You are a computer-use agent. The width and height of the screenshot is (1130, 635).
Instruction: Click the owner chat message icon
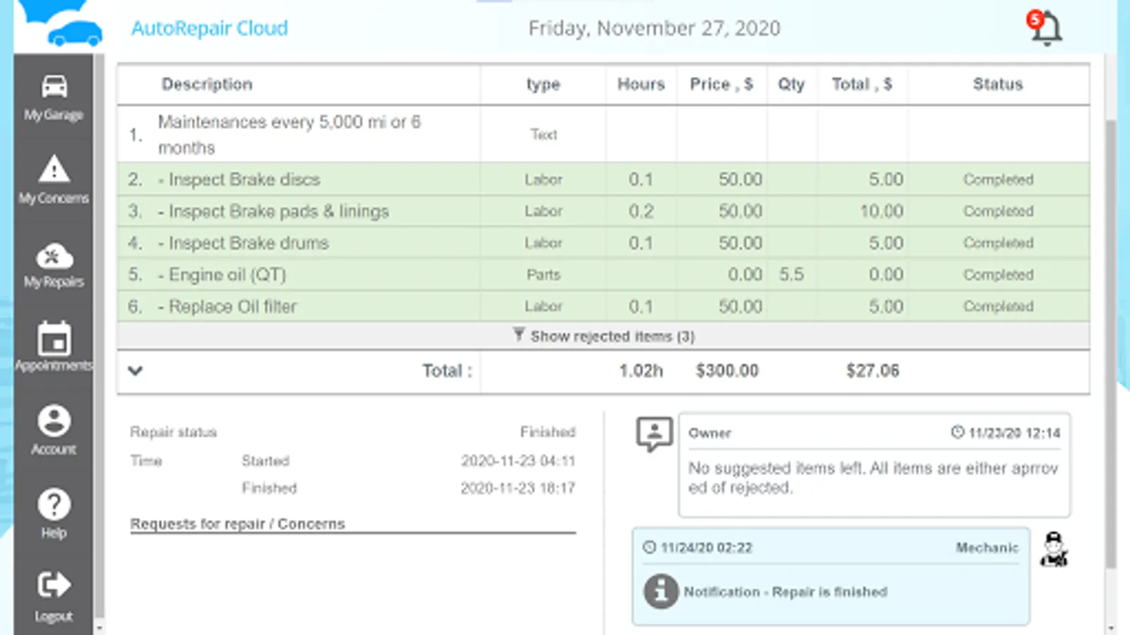click(654, 434)
